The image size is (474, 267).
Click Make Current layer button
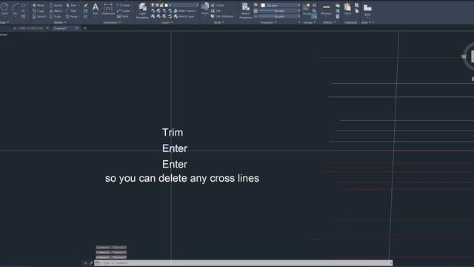tap(184, 11)
